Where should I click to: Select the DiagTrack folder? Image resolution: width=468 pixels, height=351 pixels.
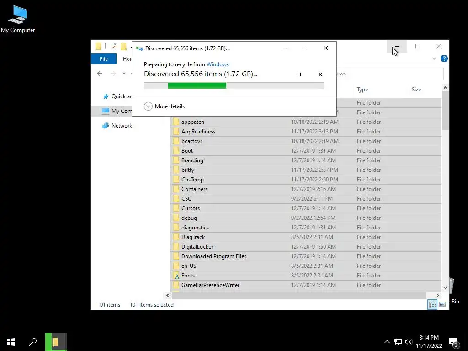click(x=306, y=237)
